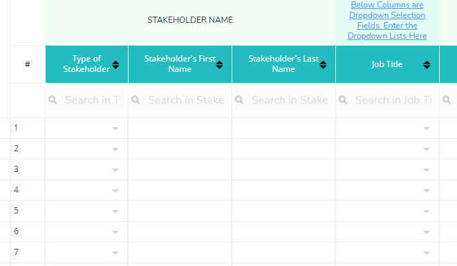The image size is (457, 266).
Task: Select the Last Name cell in row 5
Action: pos(283,211)
